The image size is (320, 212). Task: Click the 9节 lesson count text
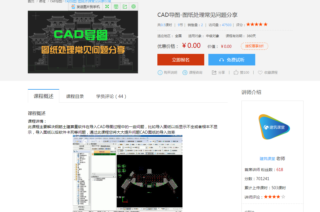(x=180, y=25)
